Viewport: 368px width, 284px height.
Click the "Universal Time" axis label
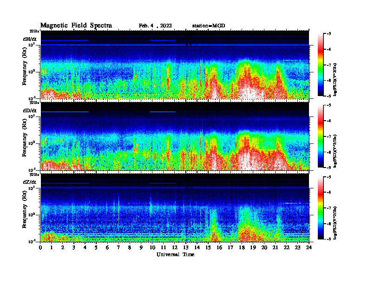(x=175, y=254)
